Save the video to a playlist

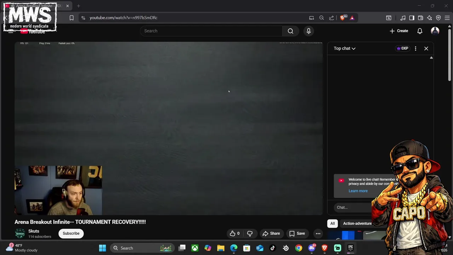(297, 233)
